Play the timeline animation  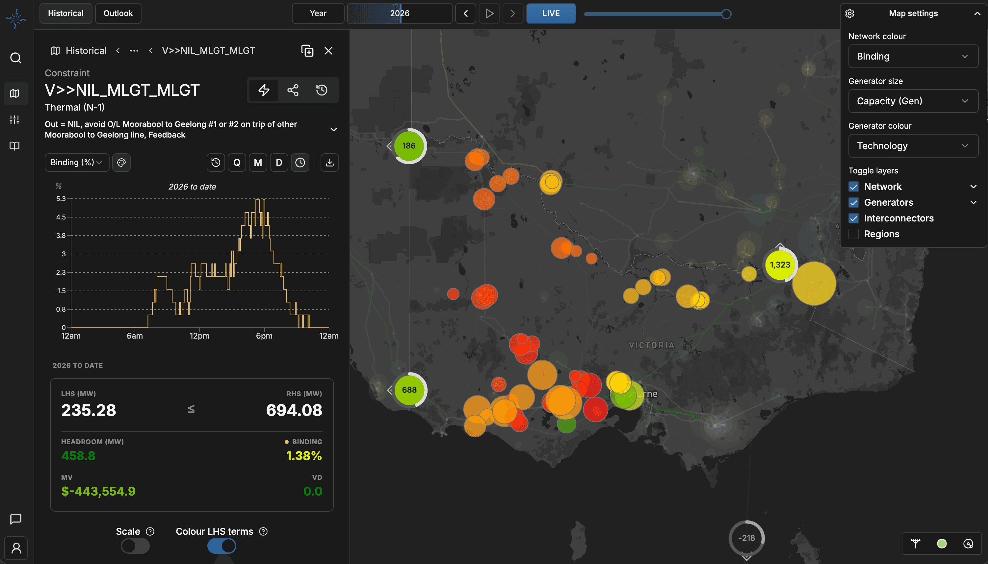click(489, 13)
